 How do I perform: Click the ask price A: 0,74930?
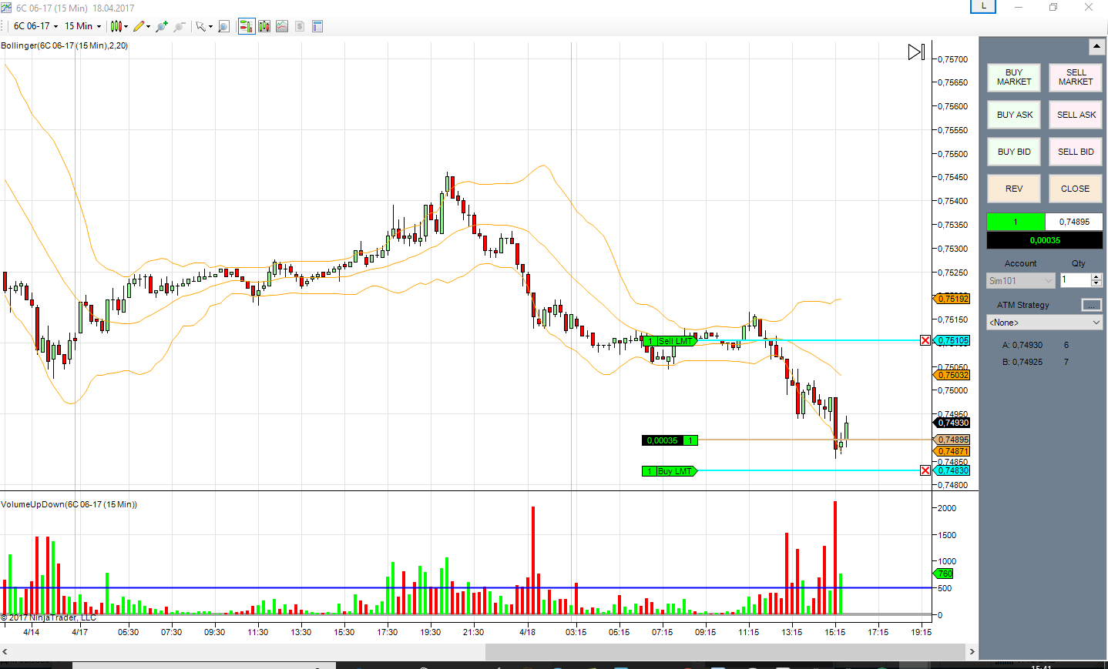(x=1022, y=345)
